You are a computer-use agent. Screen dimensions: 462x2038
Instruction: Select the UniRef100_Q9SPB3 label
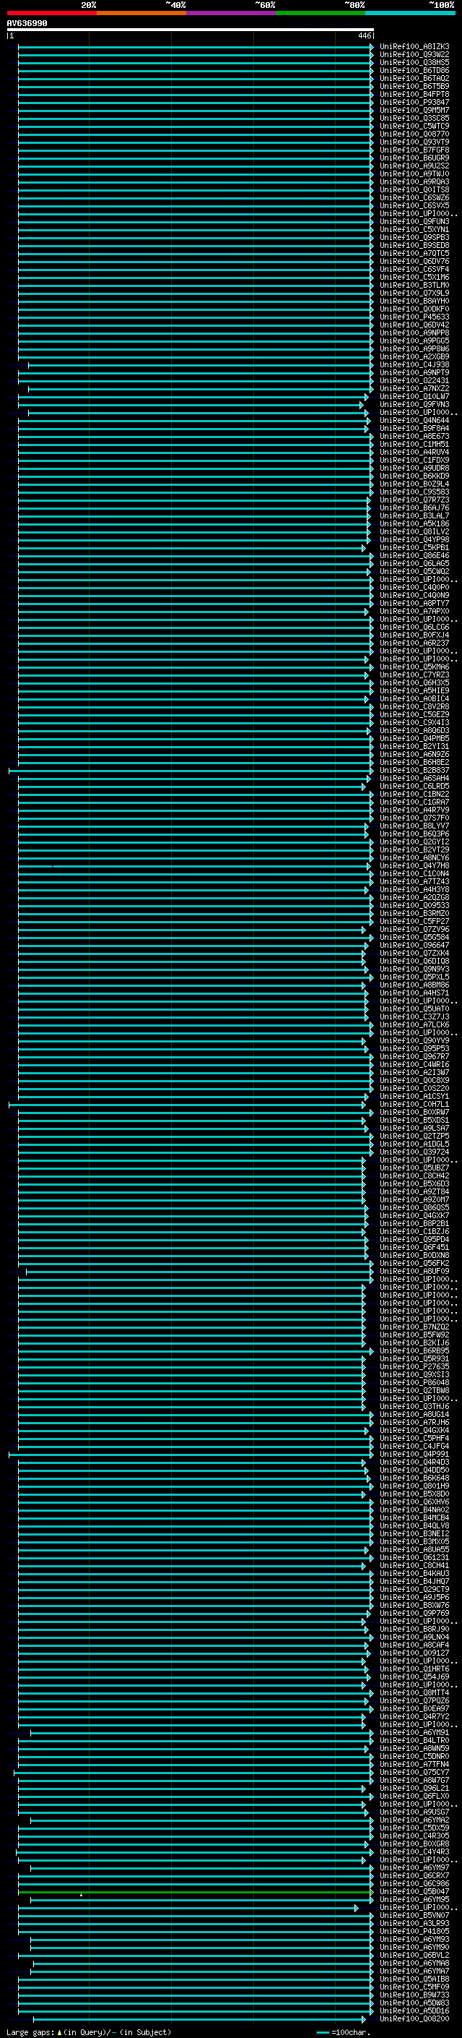click(x=414, y=237)
